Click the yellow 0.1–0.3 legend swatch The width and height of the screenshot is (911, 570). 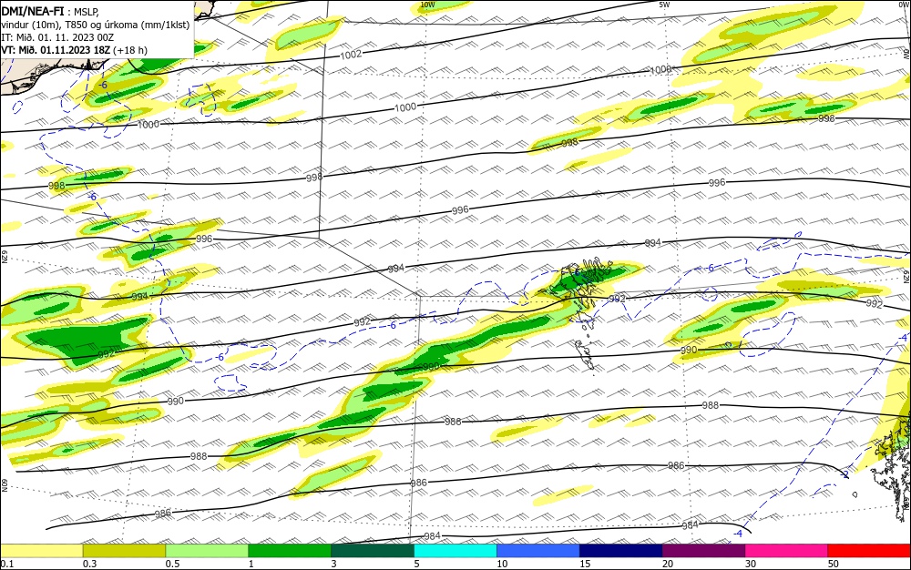click(41, 551)
